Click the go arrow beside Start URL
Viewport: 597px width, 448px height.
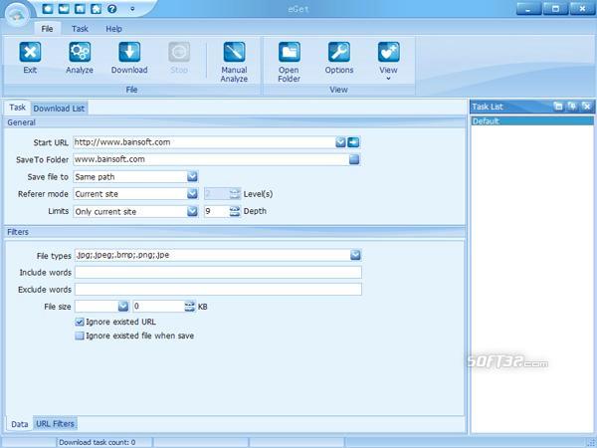click(353, 142)
